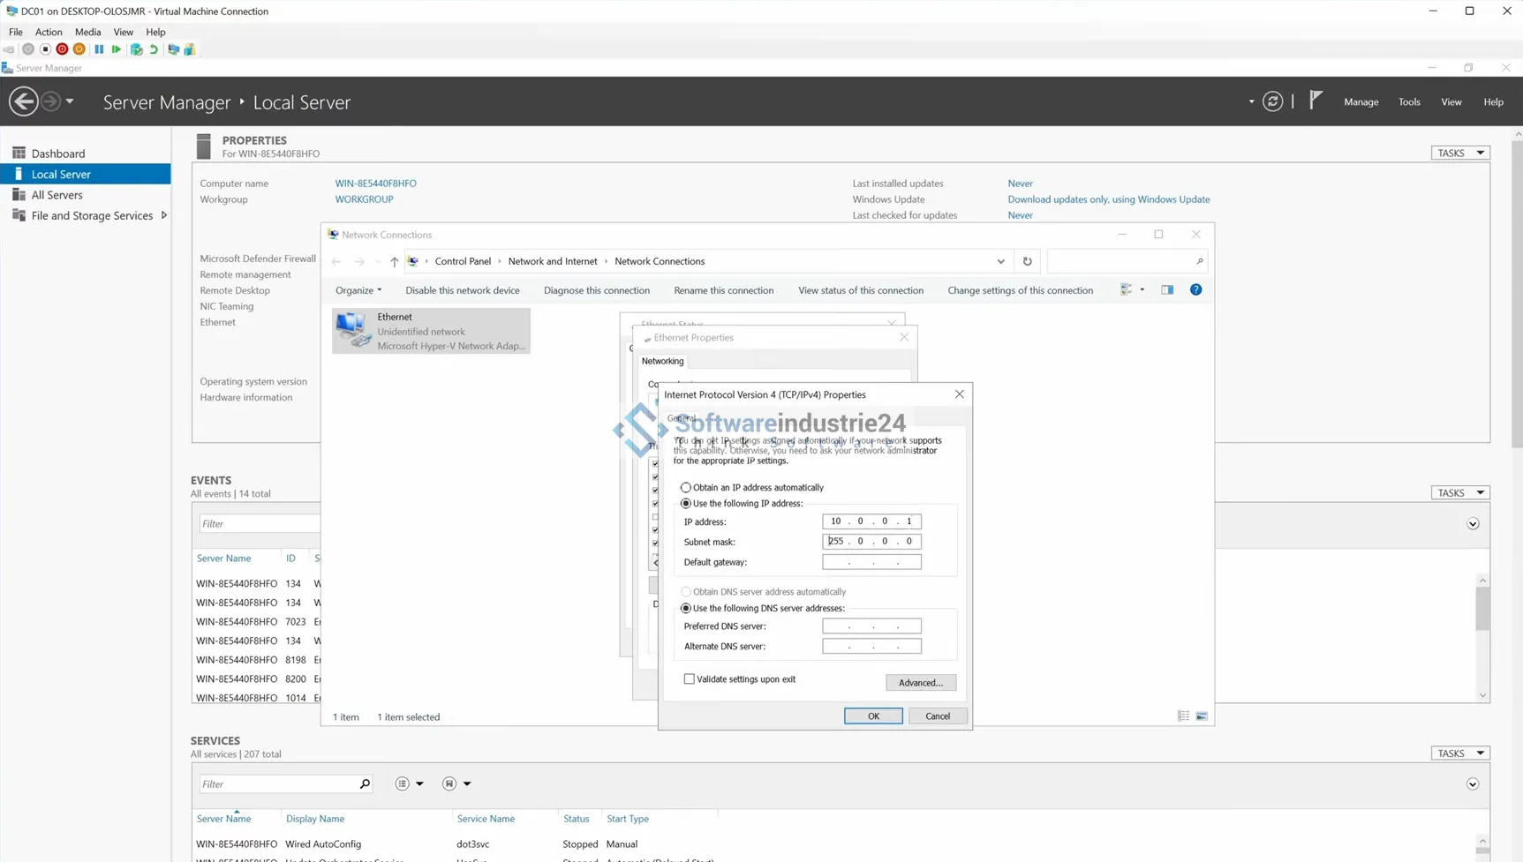Click the red Shut Down VM toolbar icon

coord(62,49)
